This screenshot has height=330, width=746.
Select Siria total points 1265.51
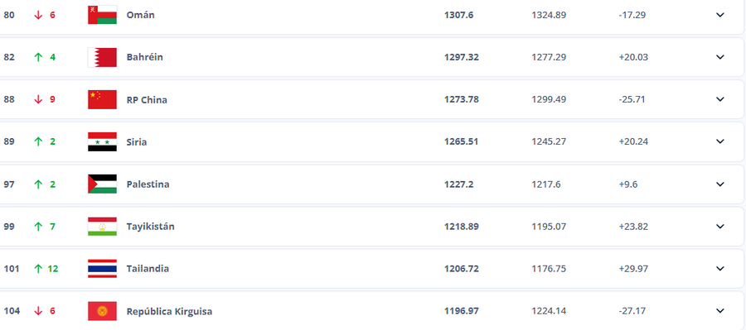tap(461, 141)
